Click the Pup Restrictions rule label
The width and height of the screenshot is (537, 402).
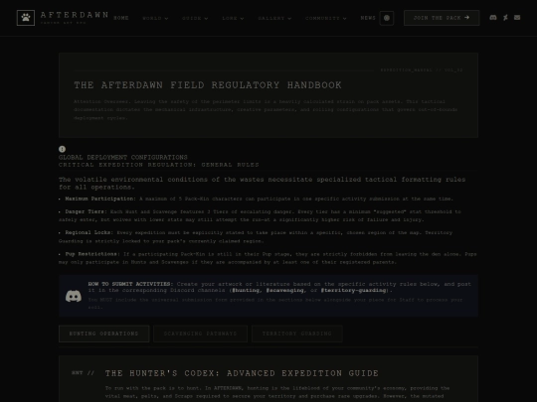92,254
